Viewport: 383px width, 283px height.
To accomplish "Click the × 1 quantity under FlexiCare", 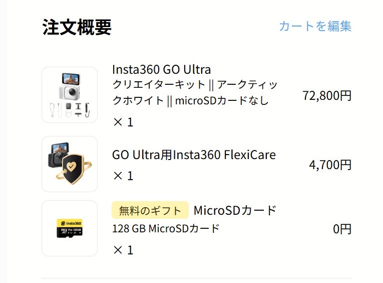I will pyautogui.click(x=123, y=176).
